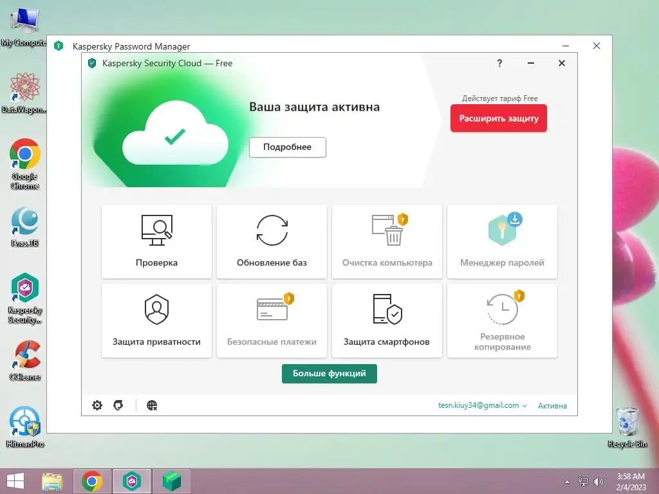Click Kaspersky Security Cloud shield title icon
Screen dimensions: 659x494
(x=92, y=64)
